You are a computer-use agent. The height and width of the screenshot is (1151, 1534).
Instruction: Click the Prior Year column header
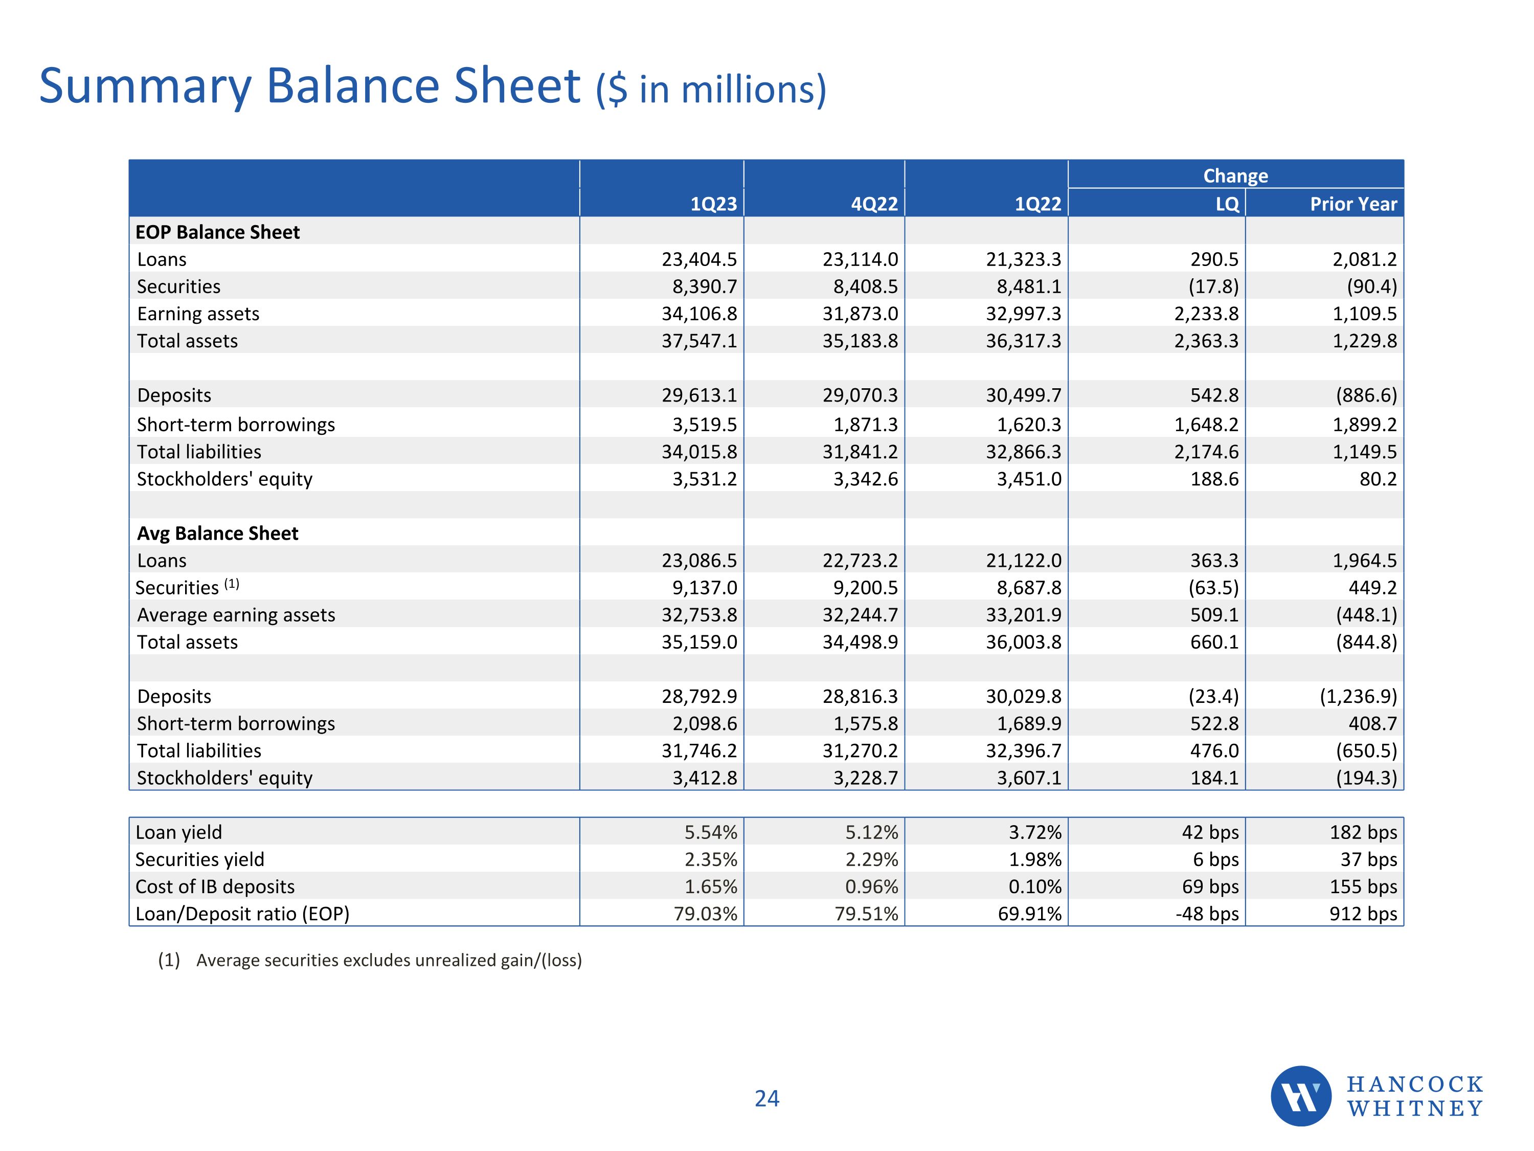(1353, 204)
